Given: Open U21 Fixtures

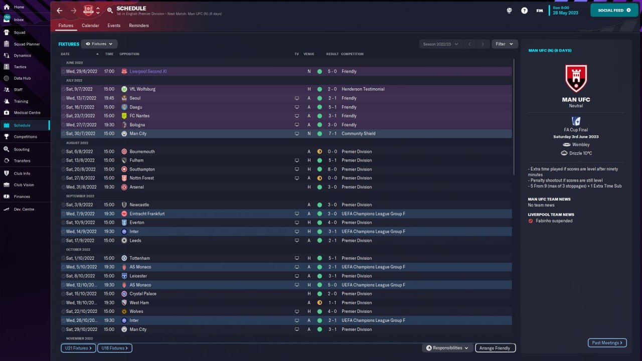Looking at the screenshot, I should tap(79, 348).
